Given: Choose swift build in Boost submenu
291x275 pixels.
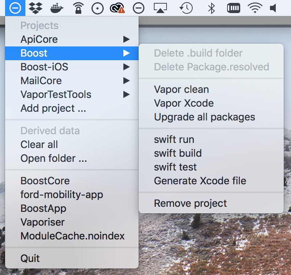Looking at the screenshot, I should (177, 153).
